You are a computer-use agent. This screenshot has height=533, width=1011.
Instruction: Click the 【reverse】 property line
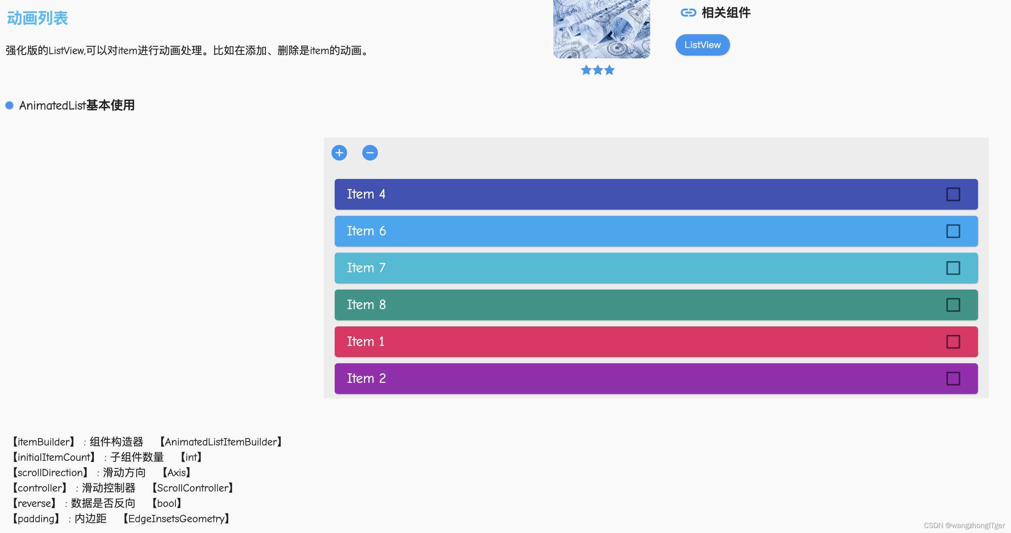pyautogui.click(x=97, y=503)
